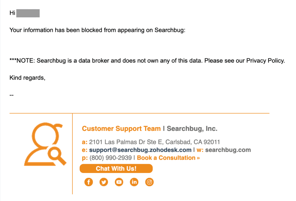Open the YouTube social icon
Image resolution: width=296 pixels, height=201 pixels.
coord(119,182)
